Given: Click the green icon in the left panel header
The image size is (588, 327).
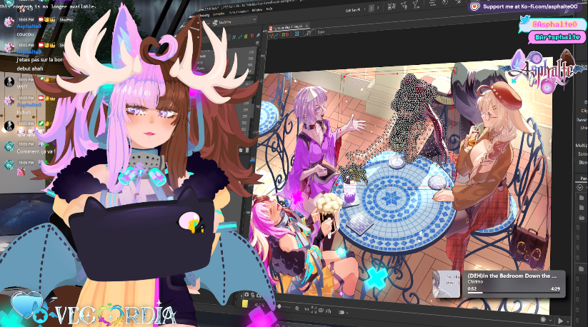Looking at the screenshot, I should (246, 36).
